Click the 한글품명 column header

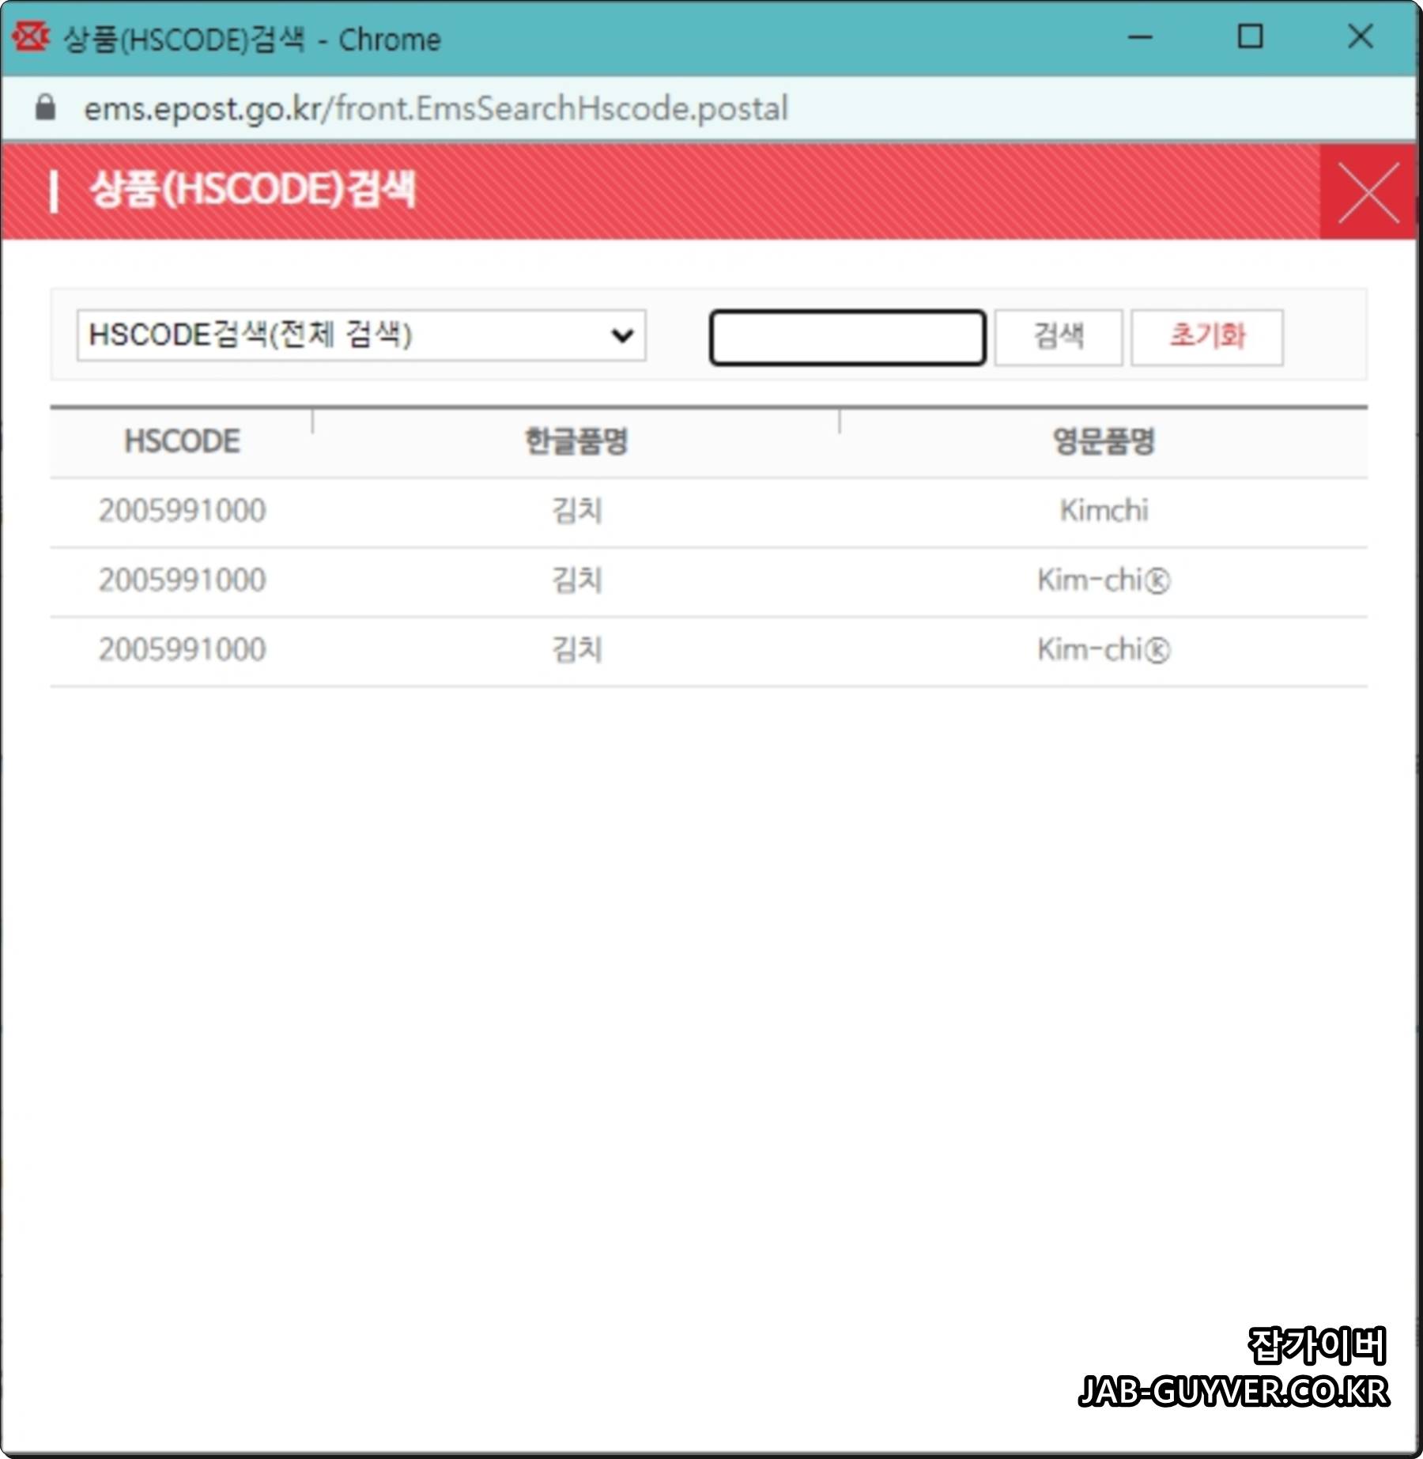[576, 441]
